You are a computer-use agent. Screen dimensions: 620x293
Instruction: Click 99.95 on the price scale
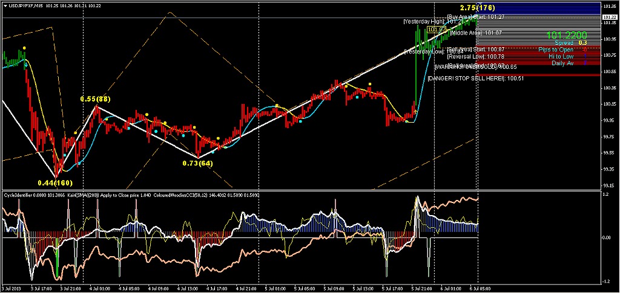tap(608, 120)
